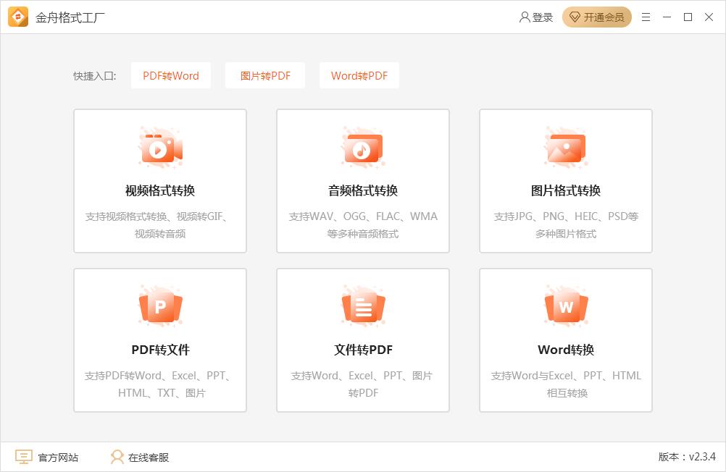Click the 金舟格式工厂 app logo
This screenshot has width=726, height=472.
pyautogui.click(x=19, y=16)
